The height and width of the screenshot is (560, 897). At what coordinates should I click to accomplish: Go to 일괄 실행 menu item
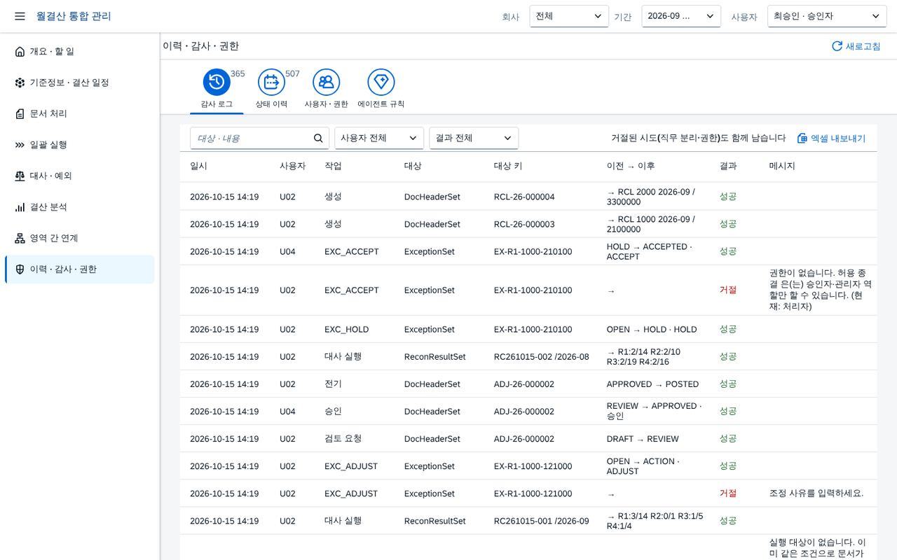(x=80, y=145)
